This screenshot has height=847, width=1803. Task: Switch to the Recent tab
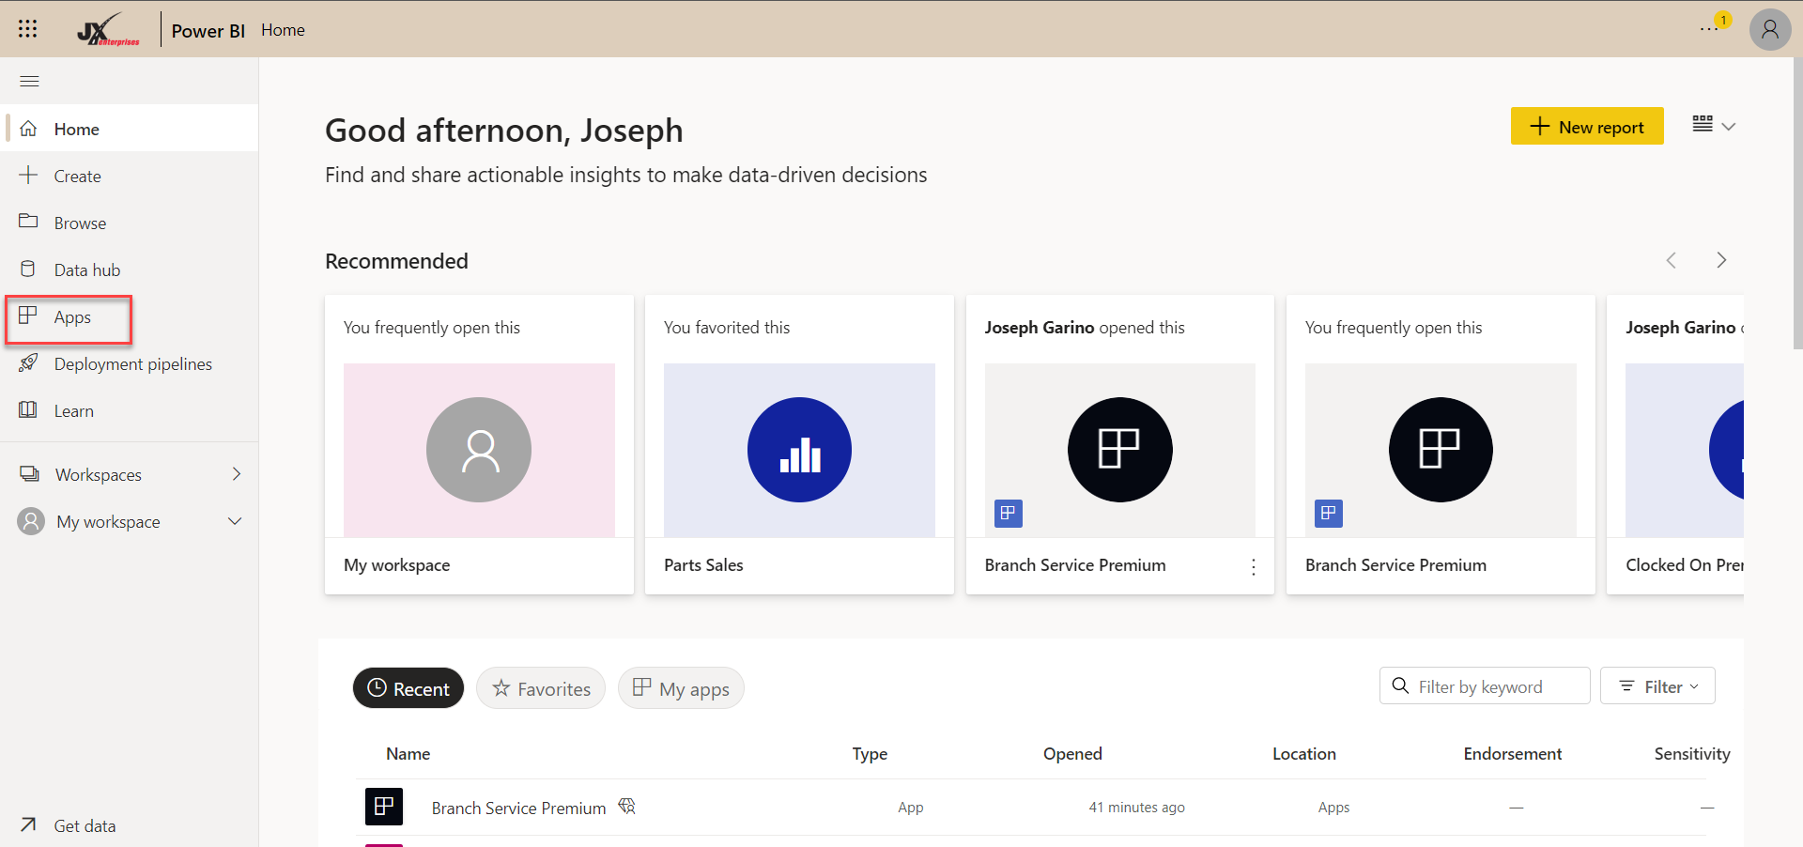tap(408, 688)
